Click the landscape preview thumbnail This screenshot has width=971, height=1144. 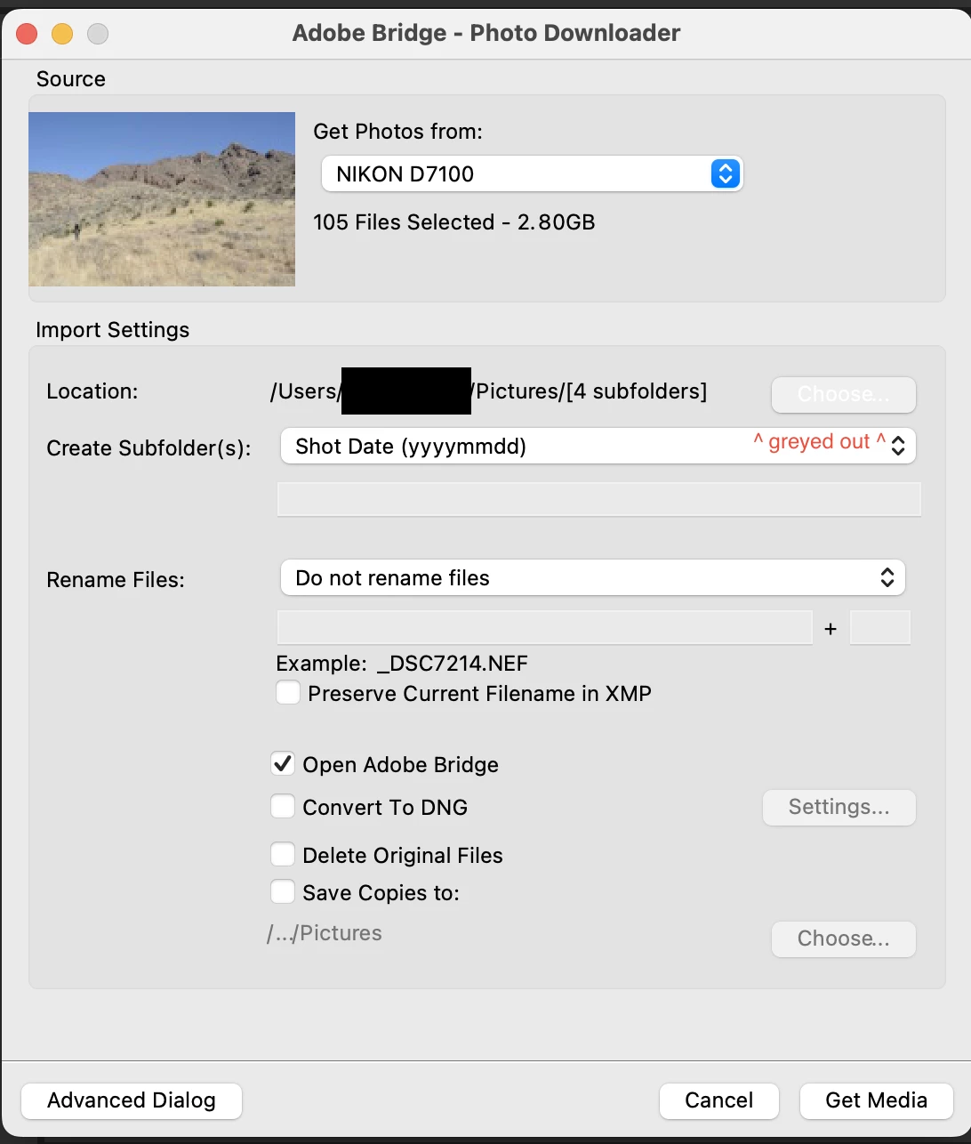click(x=162, y=199)
